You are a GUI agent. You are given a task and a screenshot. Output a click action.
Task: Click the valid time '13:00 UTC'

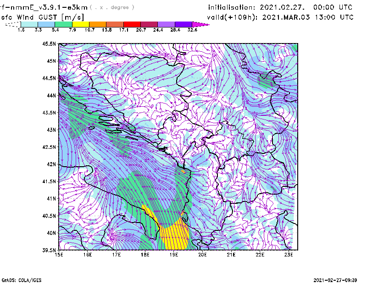coord(334,17)
